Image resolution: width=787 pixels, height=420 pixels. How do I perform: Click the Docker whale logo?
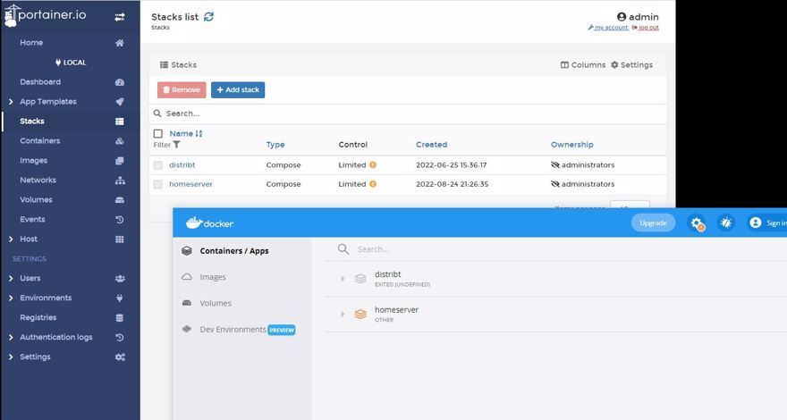[194, 223]
